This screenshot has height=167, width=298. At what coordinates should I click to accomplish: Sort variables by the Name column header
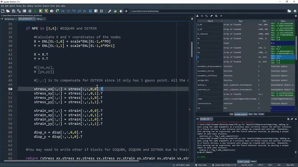pyautogui.click(x=210, y=21)
